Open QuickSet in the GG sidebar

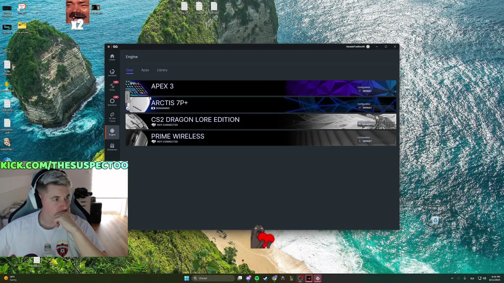tap(112, 73)
